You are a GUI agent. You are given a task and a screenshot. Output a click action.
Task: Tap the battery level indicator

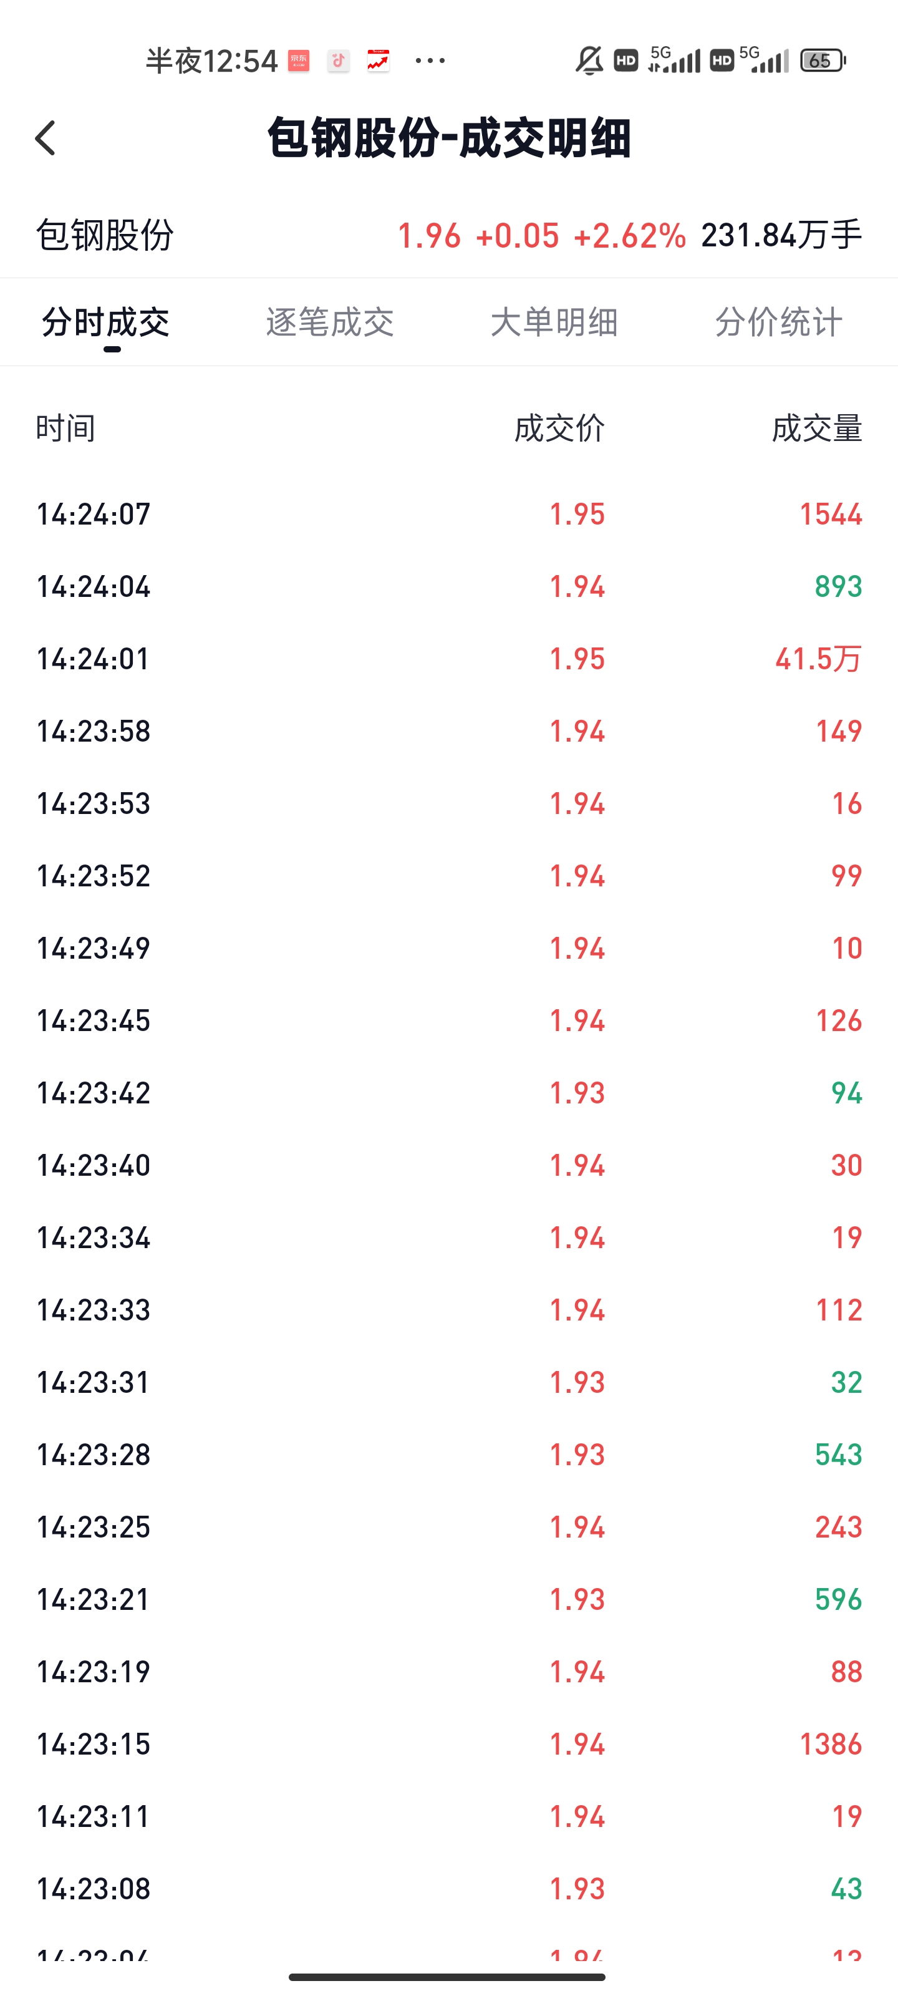[822, 61]
